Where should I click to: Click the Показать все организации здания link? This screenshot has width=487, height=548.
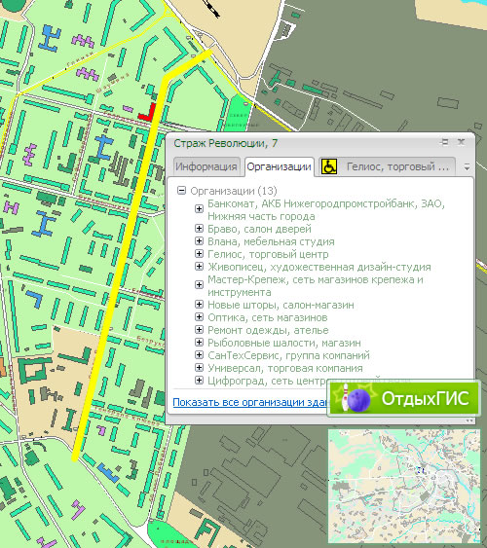[x=251, y=402]
